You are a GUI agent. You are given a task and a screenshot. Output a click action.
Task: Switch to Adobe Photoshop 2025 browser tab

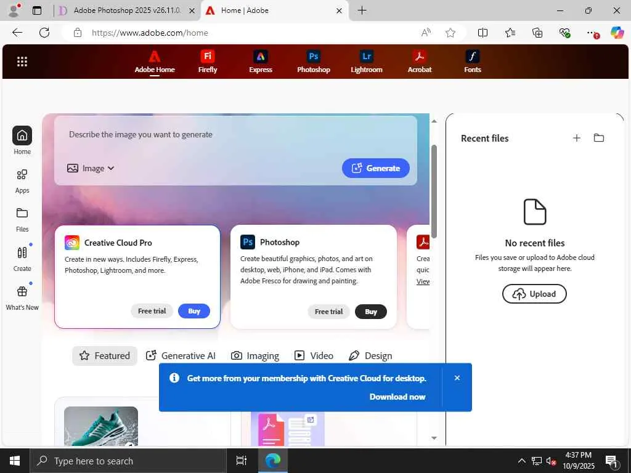tap(127, 10)
